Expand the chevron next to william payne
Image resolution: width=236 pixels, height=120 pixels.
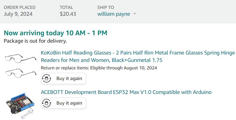coord(135,14)
